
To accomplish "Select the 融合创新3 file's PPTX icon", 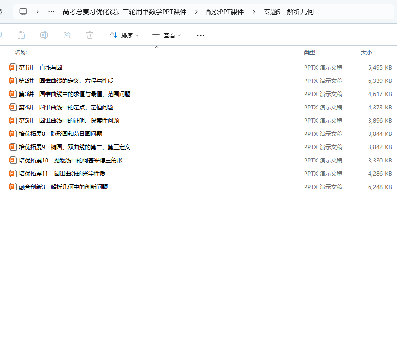I will click(13, 187).
